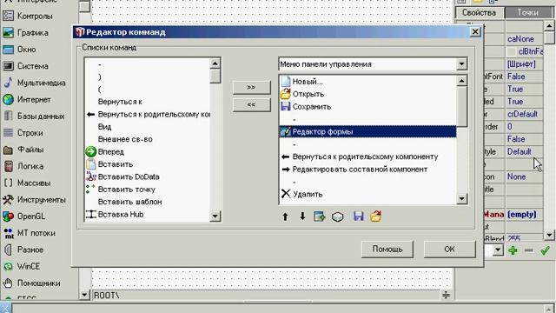The height and width of the screenshot is (313, 556).
Task: Select Вставка Hub in commands list
Action: coord(148,215)
